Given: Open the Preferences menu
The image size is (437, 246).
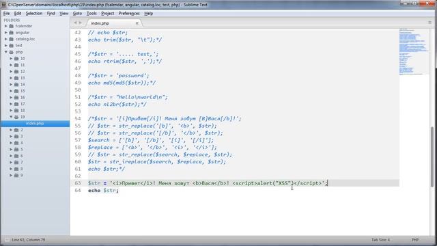Looking at the screenshot, I should (x=129, y=14).
